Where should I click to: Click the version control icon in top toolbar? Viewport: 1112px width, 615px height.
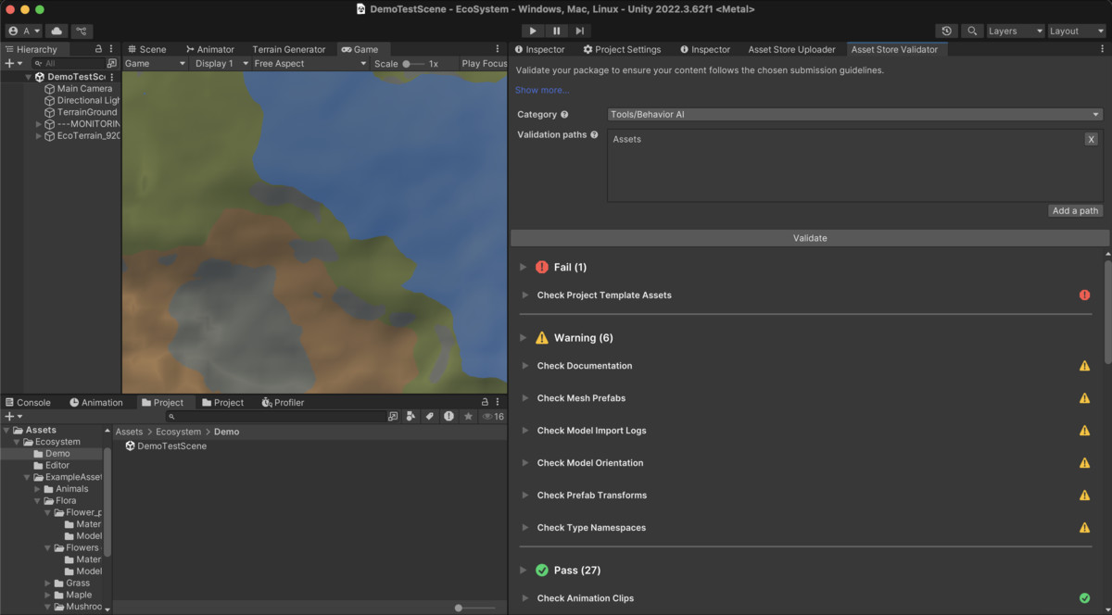click(82, 31)
